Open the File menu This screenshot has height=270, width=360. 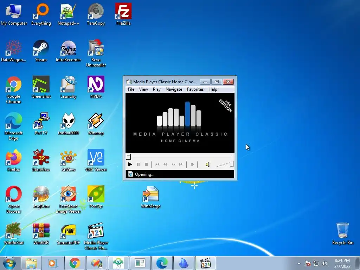pyautogui.click(x=131, y=89)
